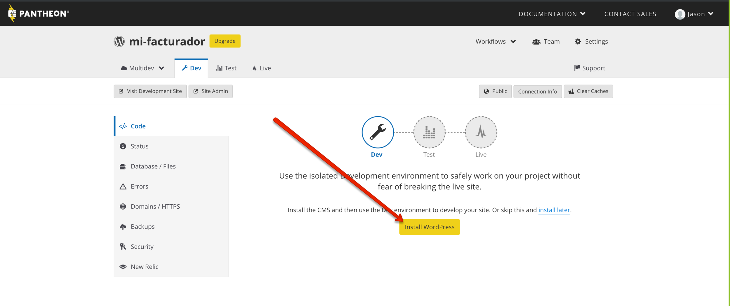Click the mi-facturador site title

[167, 41]
